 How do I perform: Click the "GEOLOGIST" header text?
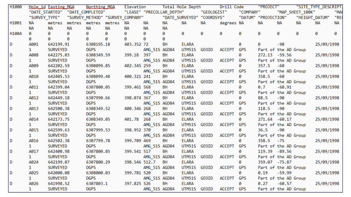214,12
